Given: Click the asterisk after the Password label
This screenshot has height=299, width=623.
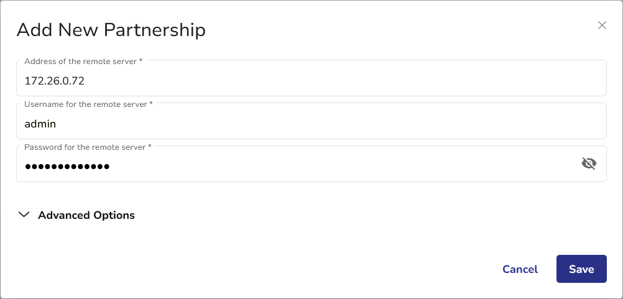Looking at the screenshot, I should click(150, 147).
